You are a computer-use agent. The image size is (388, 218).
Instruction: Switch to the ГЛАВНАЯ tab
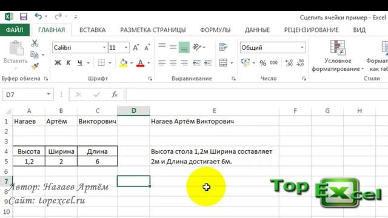[x=52, y=30]
